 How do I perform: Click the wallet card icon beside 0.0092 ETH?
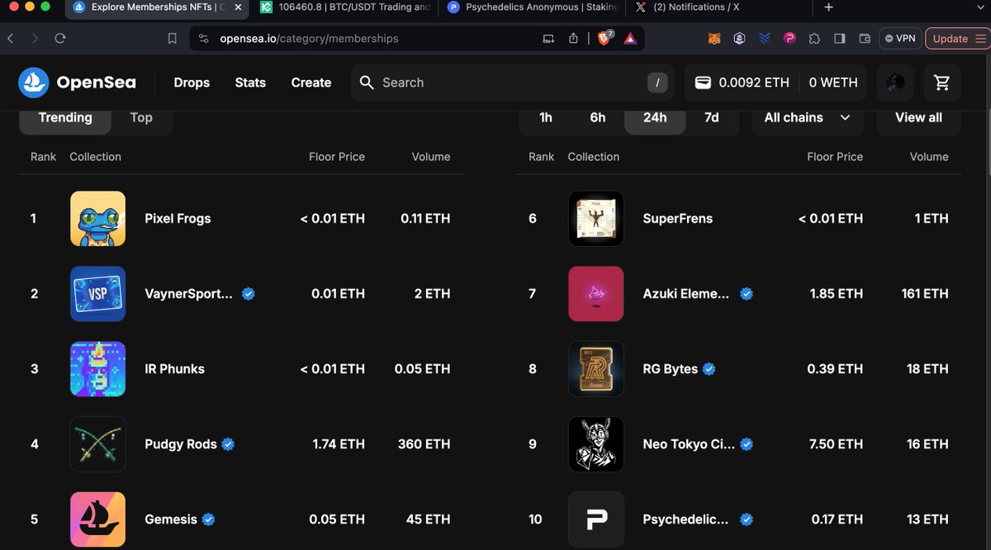(x=703, y=83)
